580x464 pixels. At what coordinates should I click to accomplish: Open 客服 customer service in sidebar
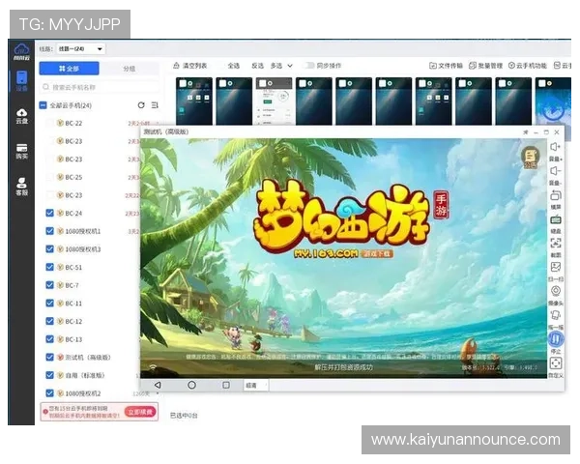point(21,187)
